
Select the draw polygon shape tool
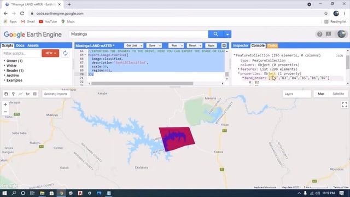pos(28,94)
